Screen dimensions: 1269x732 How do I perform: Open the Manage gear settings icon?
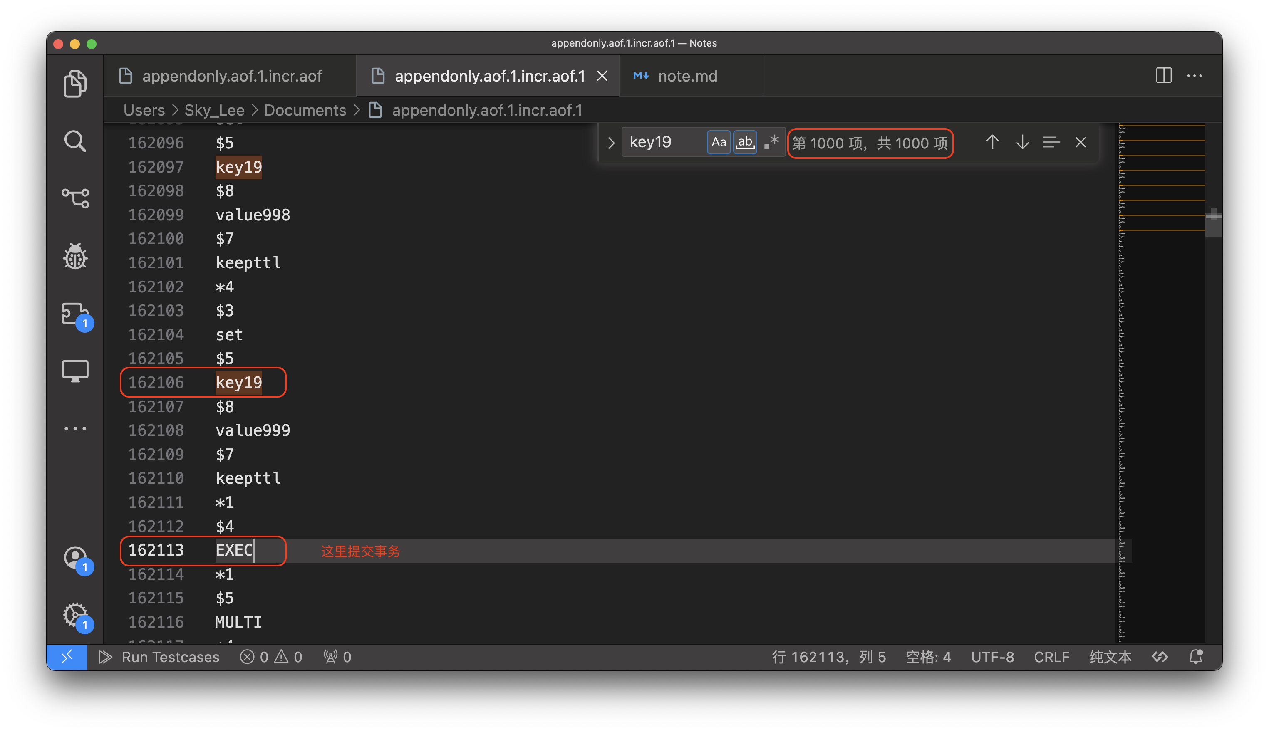click(75, 614)
